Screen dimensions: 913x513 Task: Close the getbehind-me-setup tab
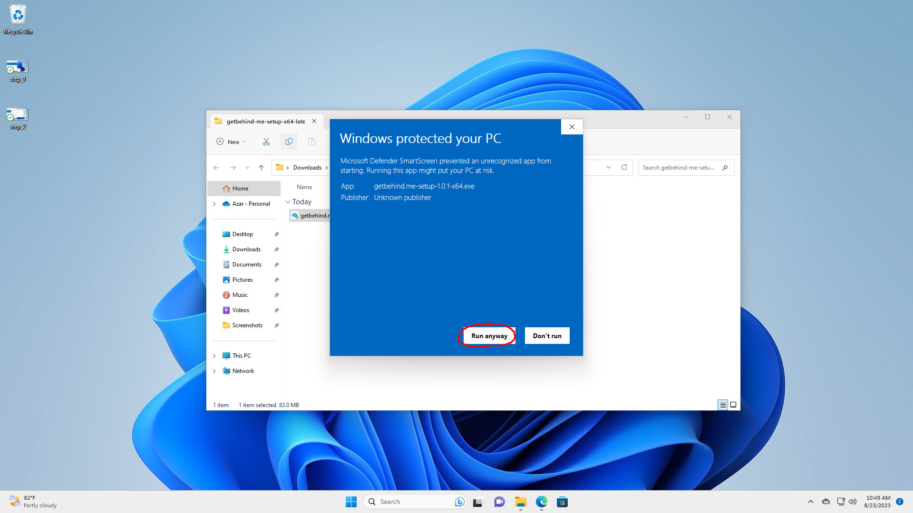tap(314, 121)
